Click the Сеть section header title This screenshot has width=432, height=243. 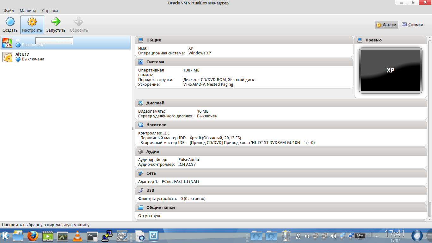(151, 173)
